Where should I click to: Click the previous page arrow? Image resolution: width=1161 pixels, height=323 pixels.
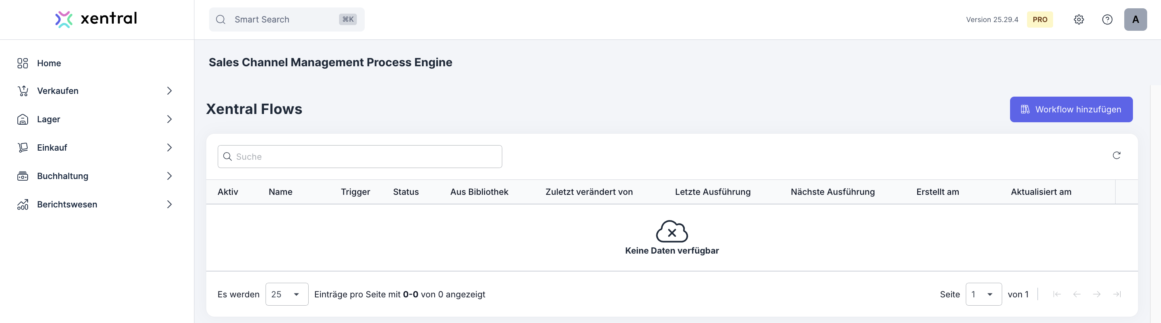pos(1077,294)
